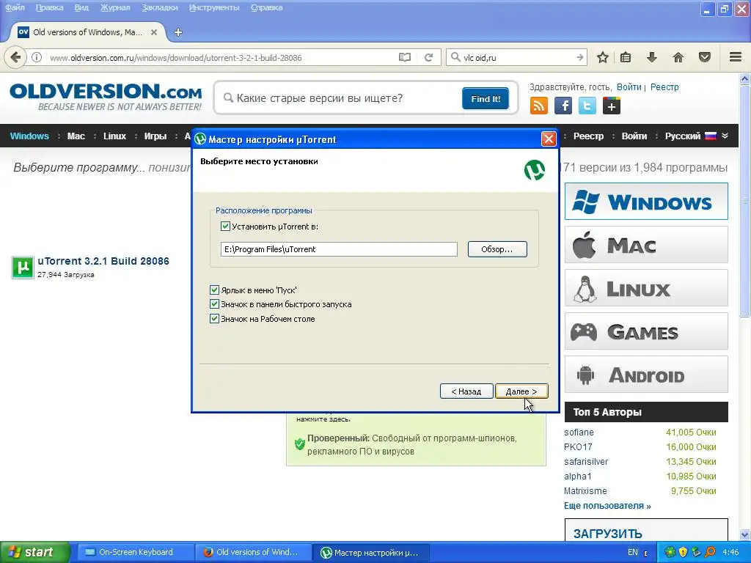Show bookmarks list icon in toolbar
Viewport: 751px width, 563px height.
tap(626, 57)
